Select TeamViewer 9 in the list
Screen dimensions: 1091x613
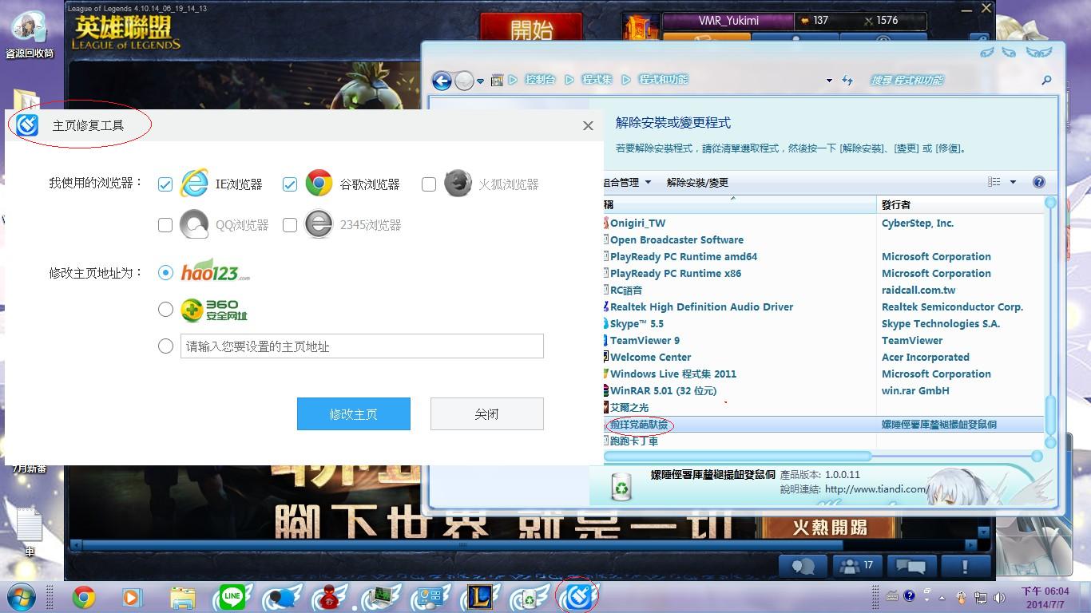pyautogui.click(x=645, y=340)
